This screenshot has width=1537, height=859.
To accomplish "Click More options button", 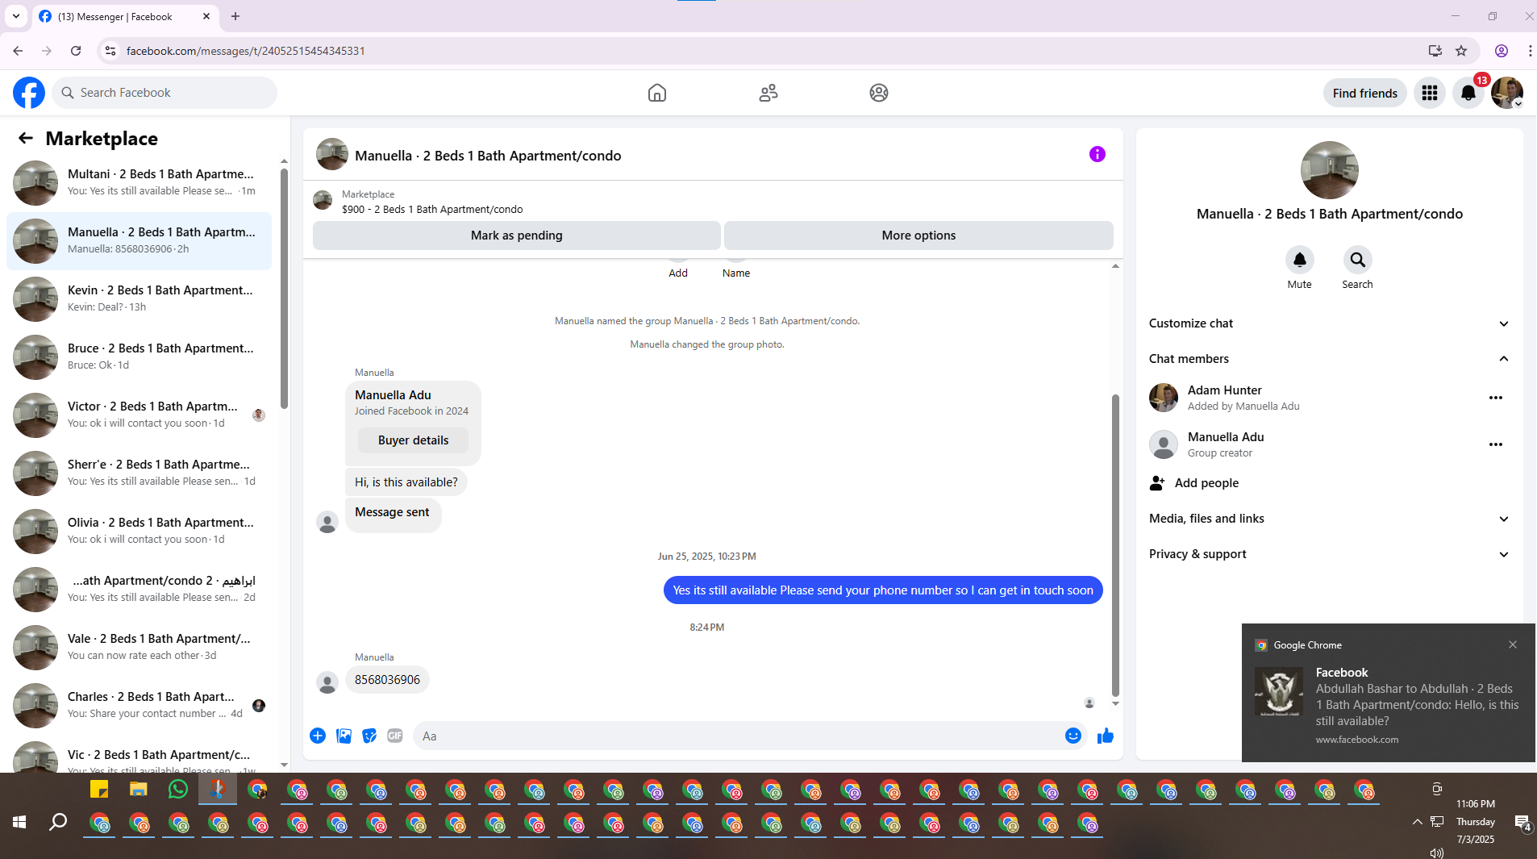I will 918,236.
